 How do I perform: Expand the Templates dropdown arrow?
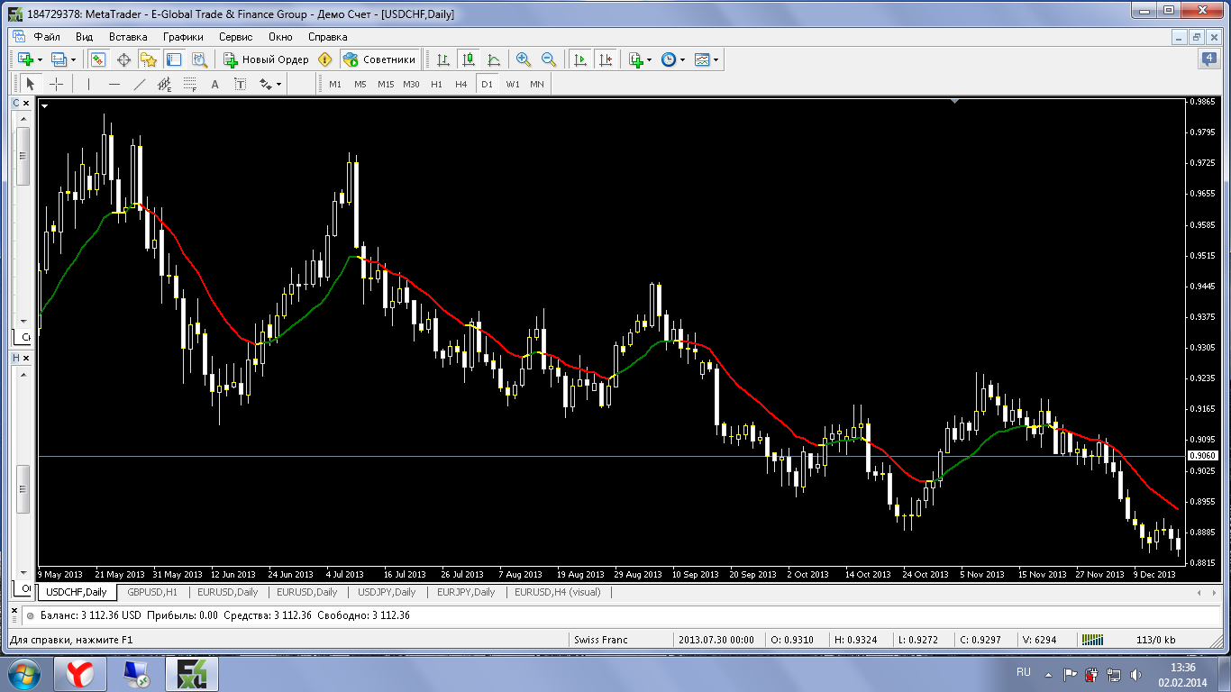click(716, 59)
